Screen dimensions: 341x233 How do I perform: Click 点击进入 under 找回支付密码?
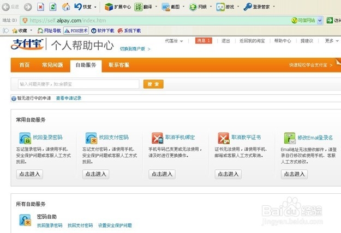(95, 174)
